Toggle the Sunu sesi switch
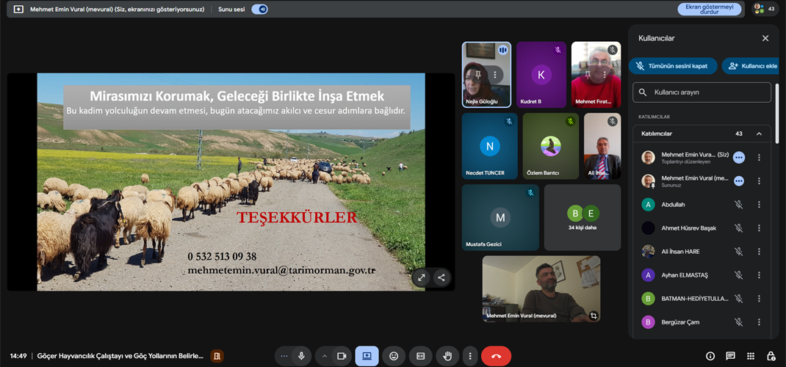The height and width of the screenshot is (367, 786). (259, 9)
